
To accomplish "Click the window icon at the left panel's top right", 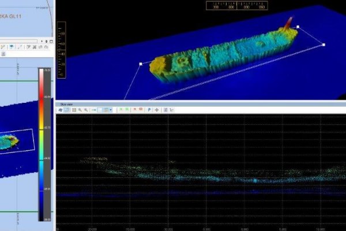I will [51, 41].
